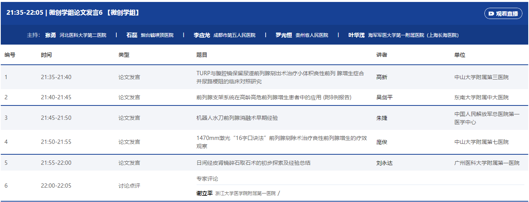The image size is (529, 202).
Task: Click the 题目 column header
Action: click(x=202, y=55)
